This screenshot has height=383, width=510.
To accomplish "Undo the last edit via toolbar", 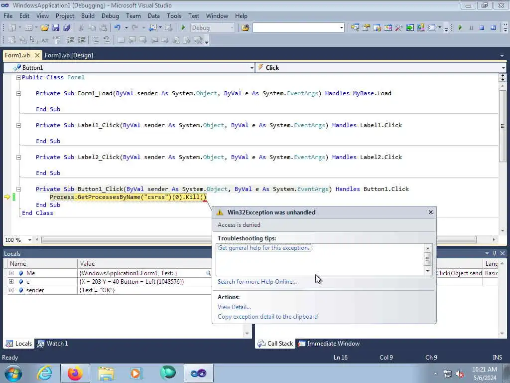I will pyautogui.click(x=118, y=28).
